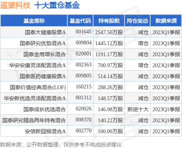Screen dimensions: 182x148
Task: Select fund name 华安安康灵活配置混合A
Action: (37, 65)
